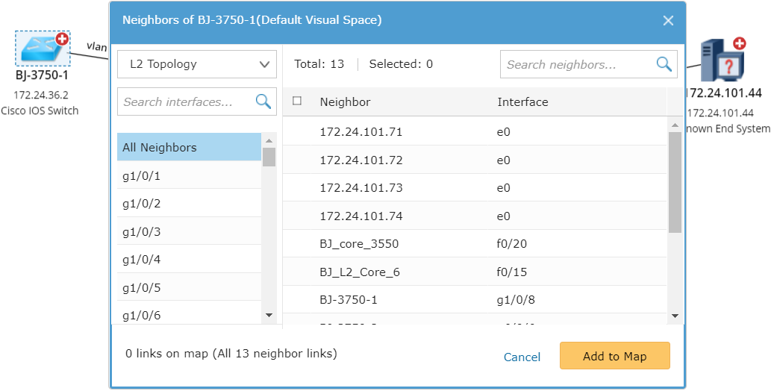Screen dimensions: 774x391
Task: Click into the Search neighbors field
Action: (x=575, y=64)
